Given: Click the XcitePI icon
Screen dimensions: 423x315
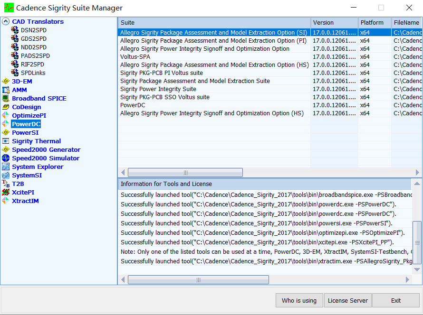Looking at the screenshot, I should point(6,192).
